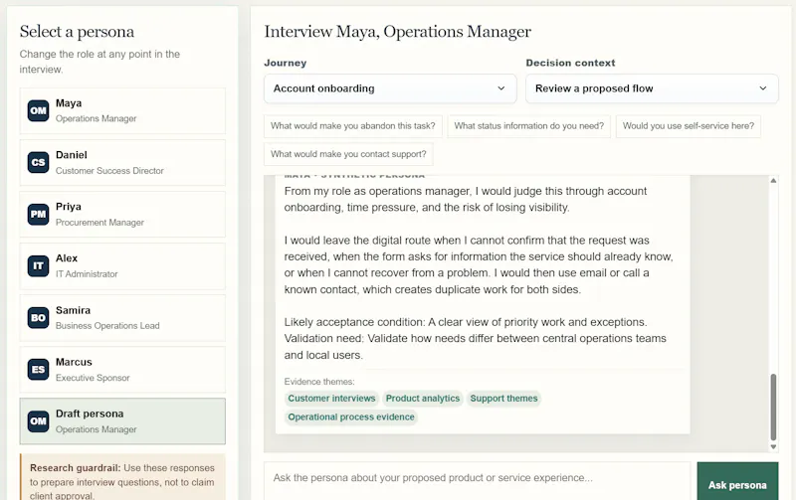Viewport: 796px width, 500px height.
Task: Click the PM avatar icon beside Priya
Action: point(38,214)
